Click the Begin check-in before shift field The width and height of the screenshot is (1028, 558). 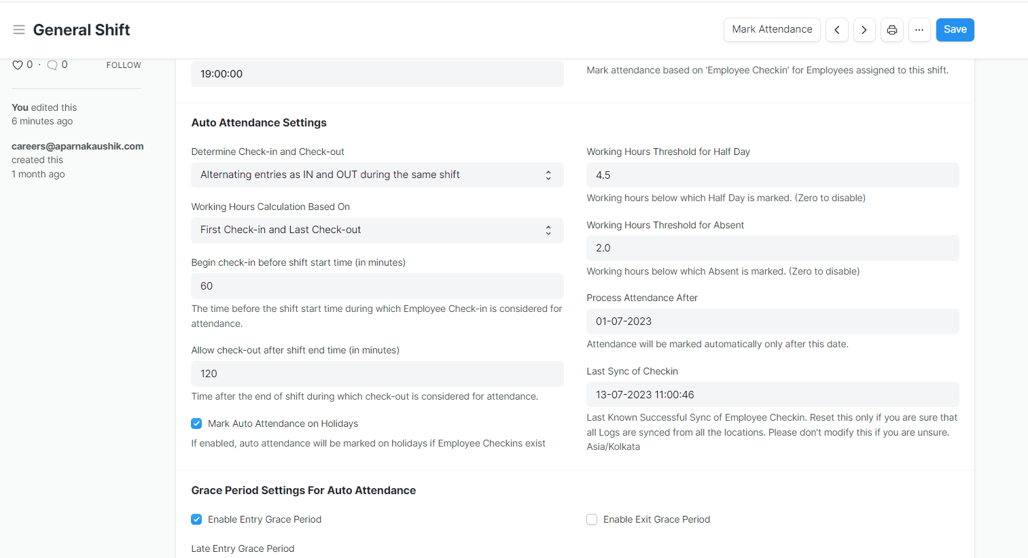coord(377,285)
